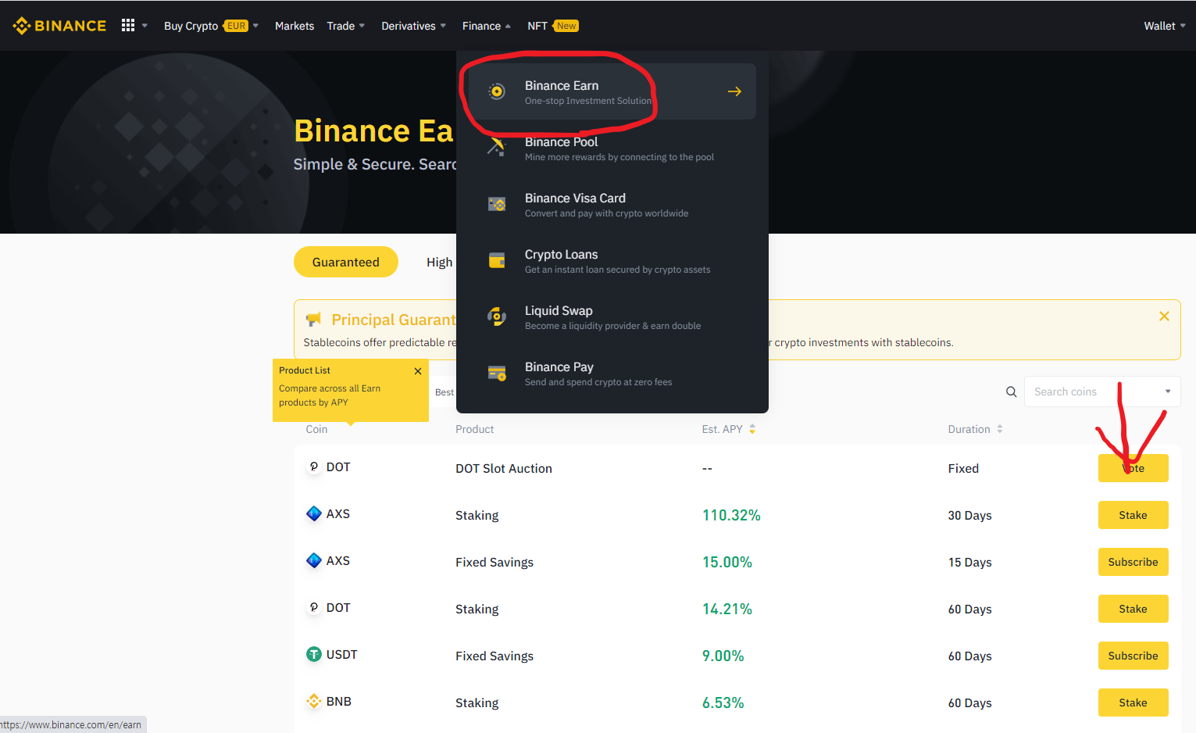
Task: Click the Coin column header
Action: [x=316, y=429]
